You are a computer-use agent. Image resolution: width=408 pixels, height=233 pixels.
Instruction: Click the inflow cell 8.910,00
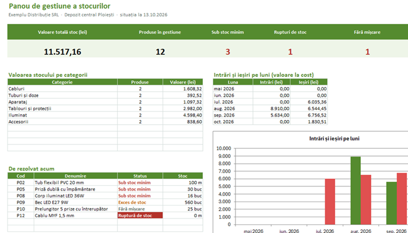tap(272, 108)
